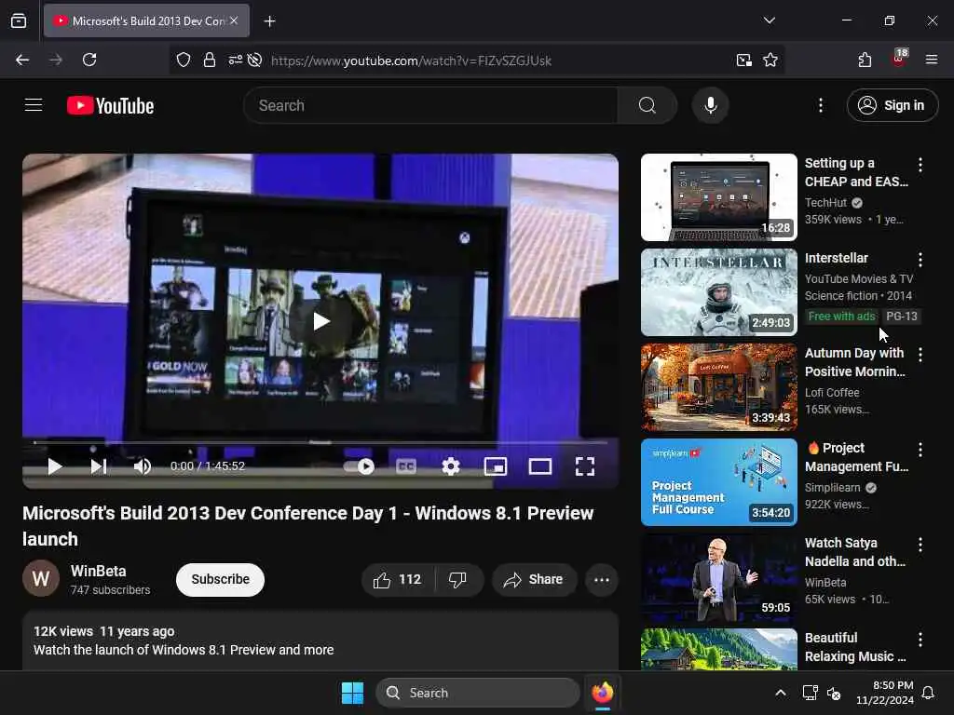Skip to the next video

click(x=99, y=466)
